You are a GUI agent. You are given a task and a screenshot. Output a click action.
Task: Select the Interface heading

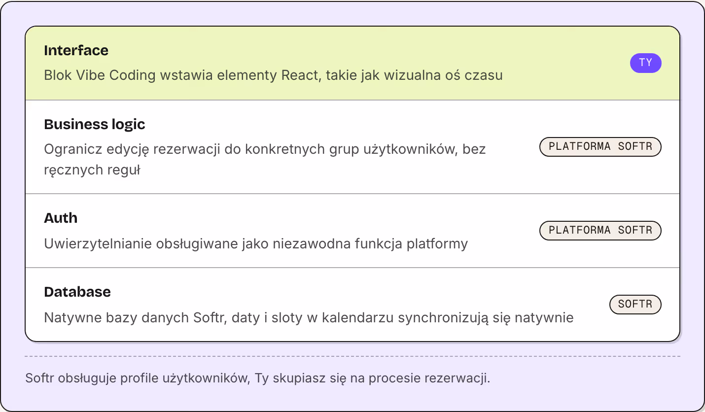[76, 50]
